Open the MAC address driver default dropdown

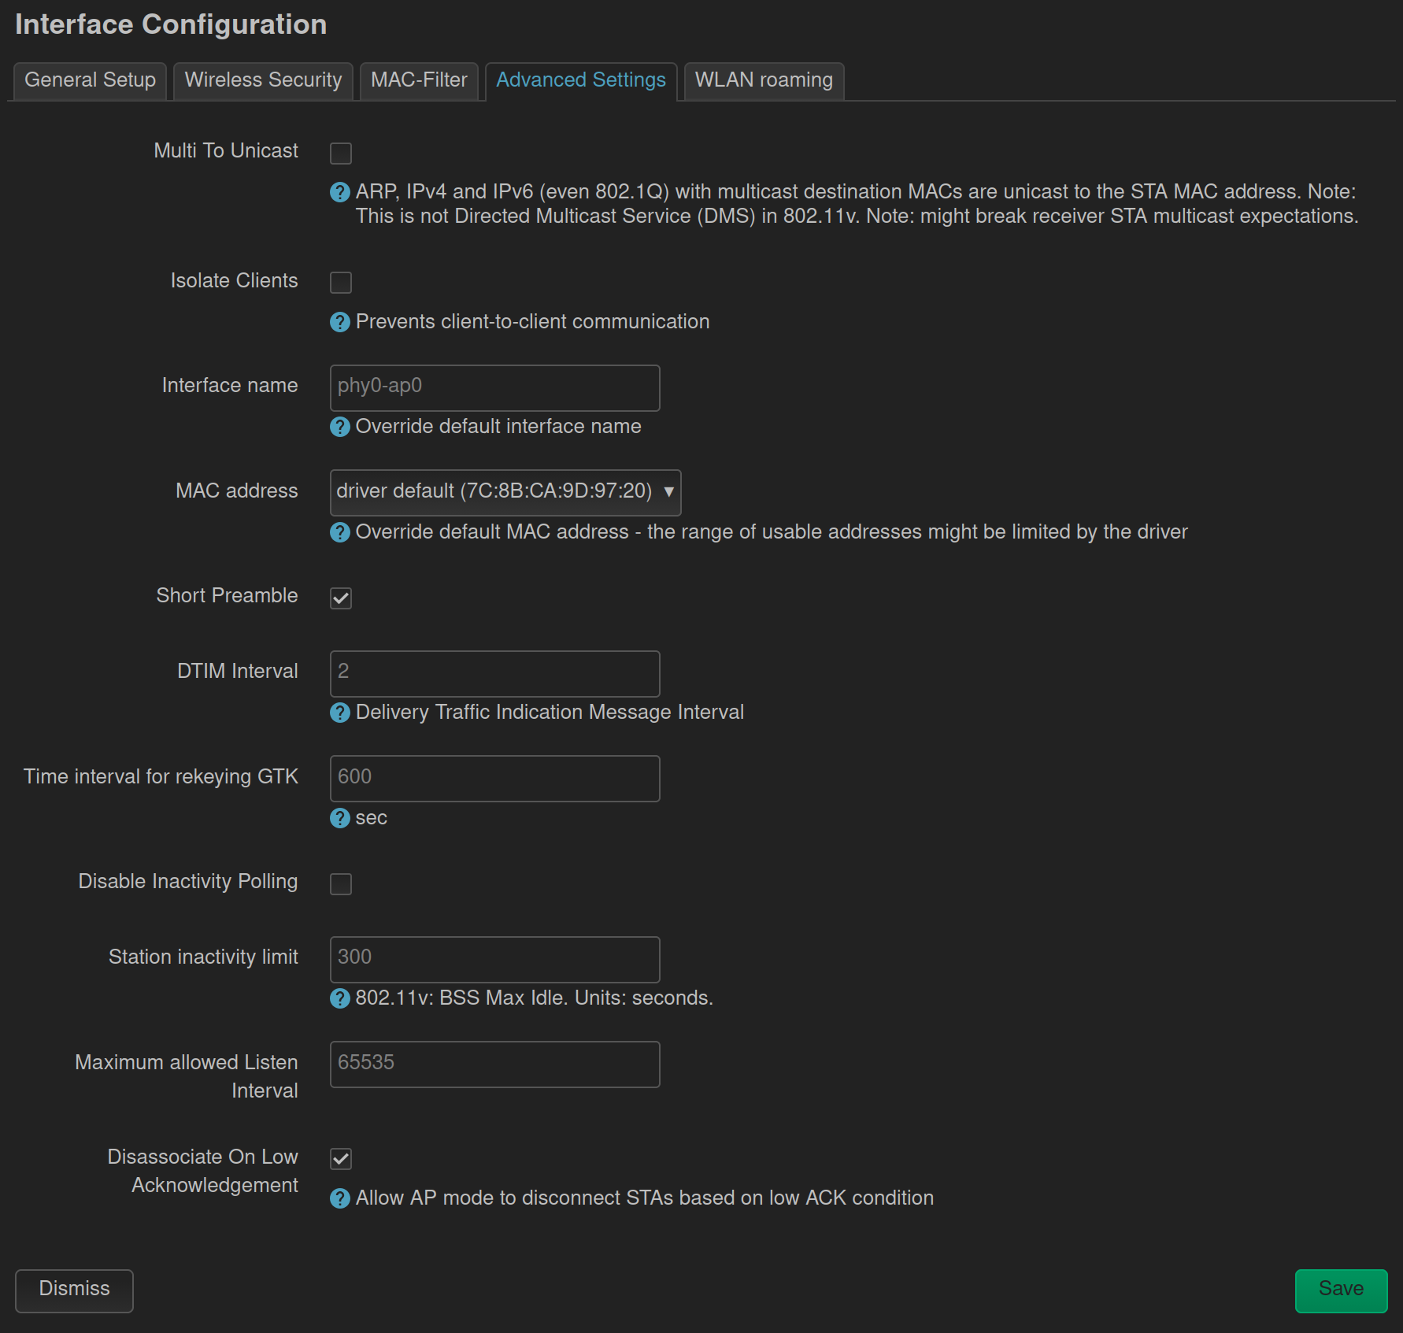click(505, 492)
